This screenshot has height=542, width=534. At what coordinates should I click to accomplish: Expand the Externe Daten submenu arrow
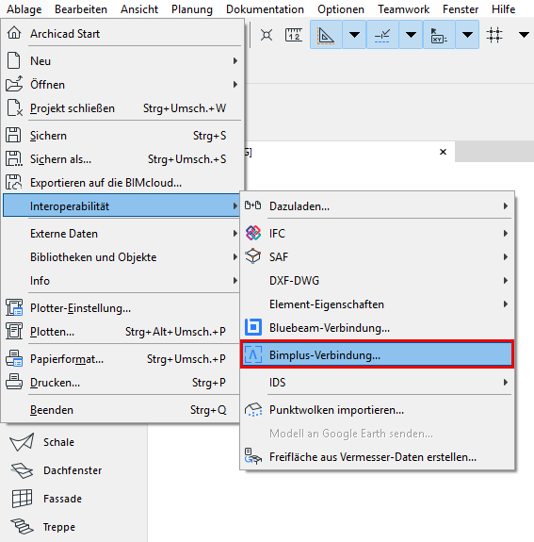[235, 234]
